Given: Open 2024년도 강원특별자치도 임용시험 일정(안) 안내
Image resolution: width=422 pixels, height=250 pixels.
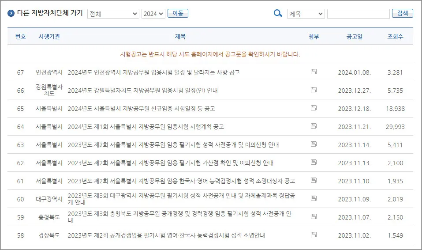Looking at the screenshot, I should point(142,91).
